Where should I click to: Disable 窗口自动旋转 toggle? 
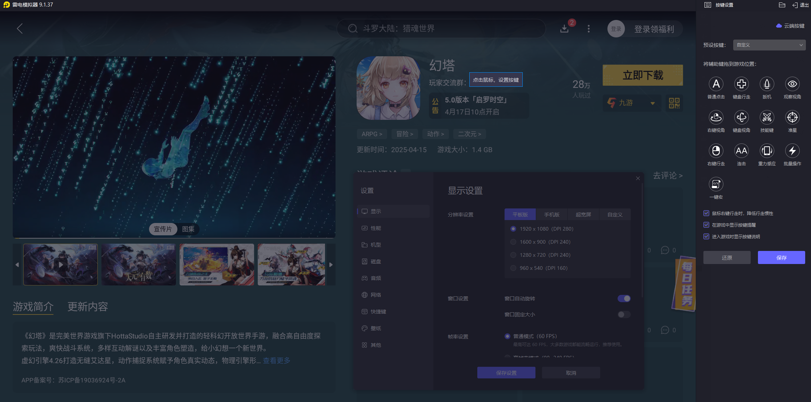click(624, 298)
